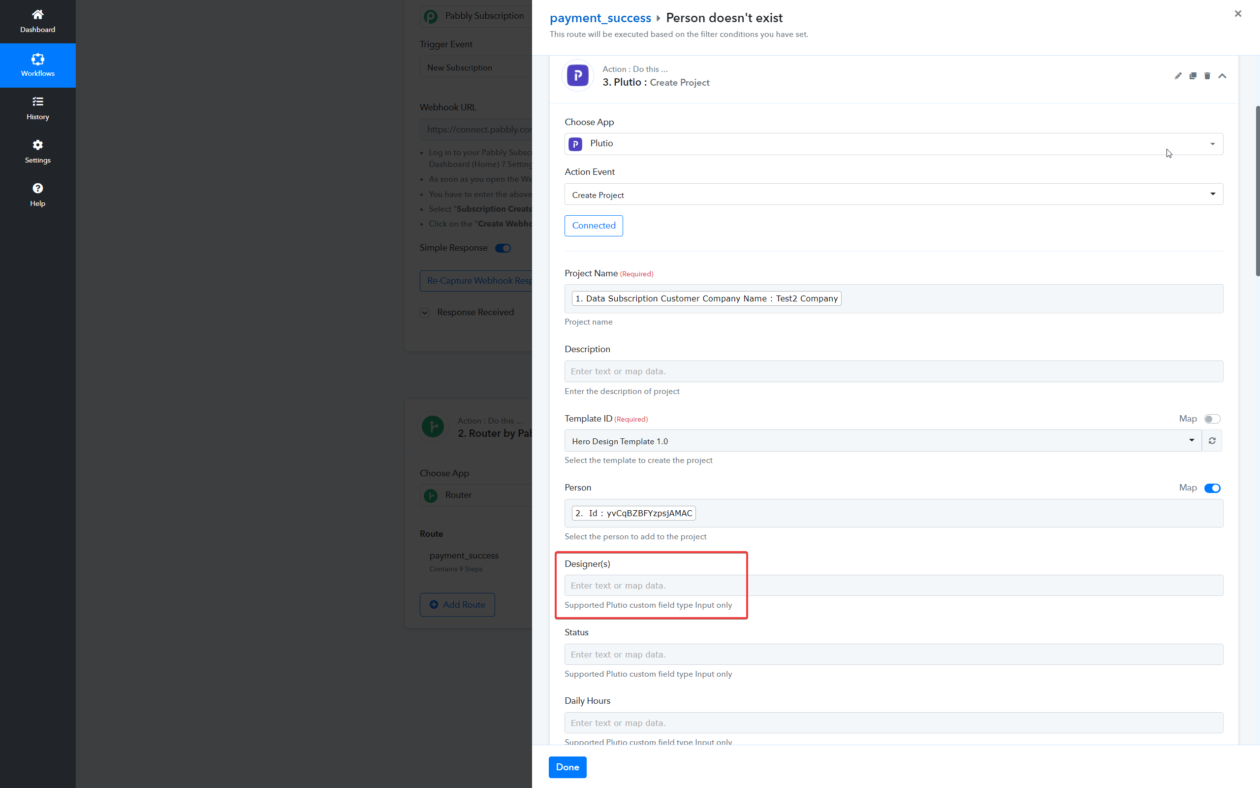Click the Connected button
Image resolution: width=1260 pixels, height=788 pixels.
coord(594,226)
